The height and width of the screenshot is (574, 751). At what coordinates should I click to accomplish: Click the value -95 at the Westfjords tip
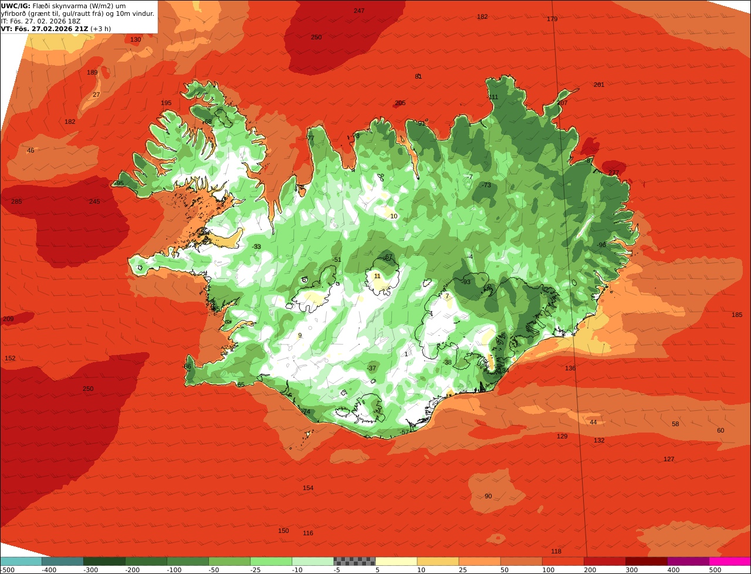[x=119, y=183]
